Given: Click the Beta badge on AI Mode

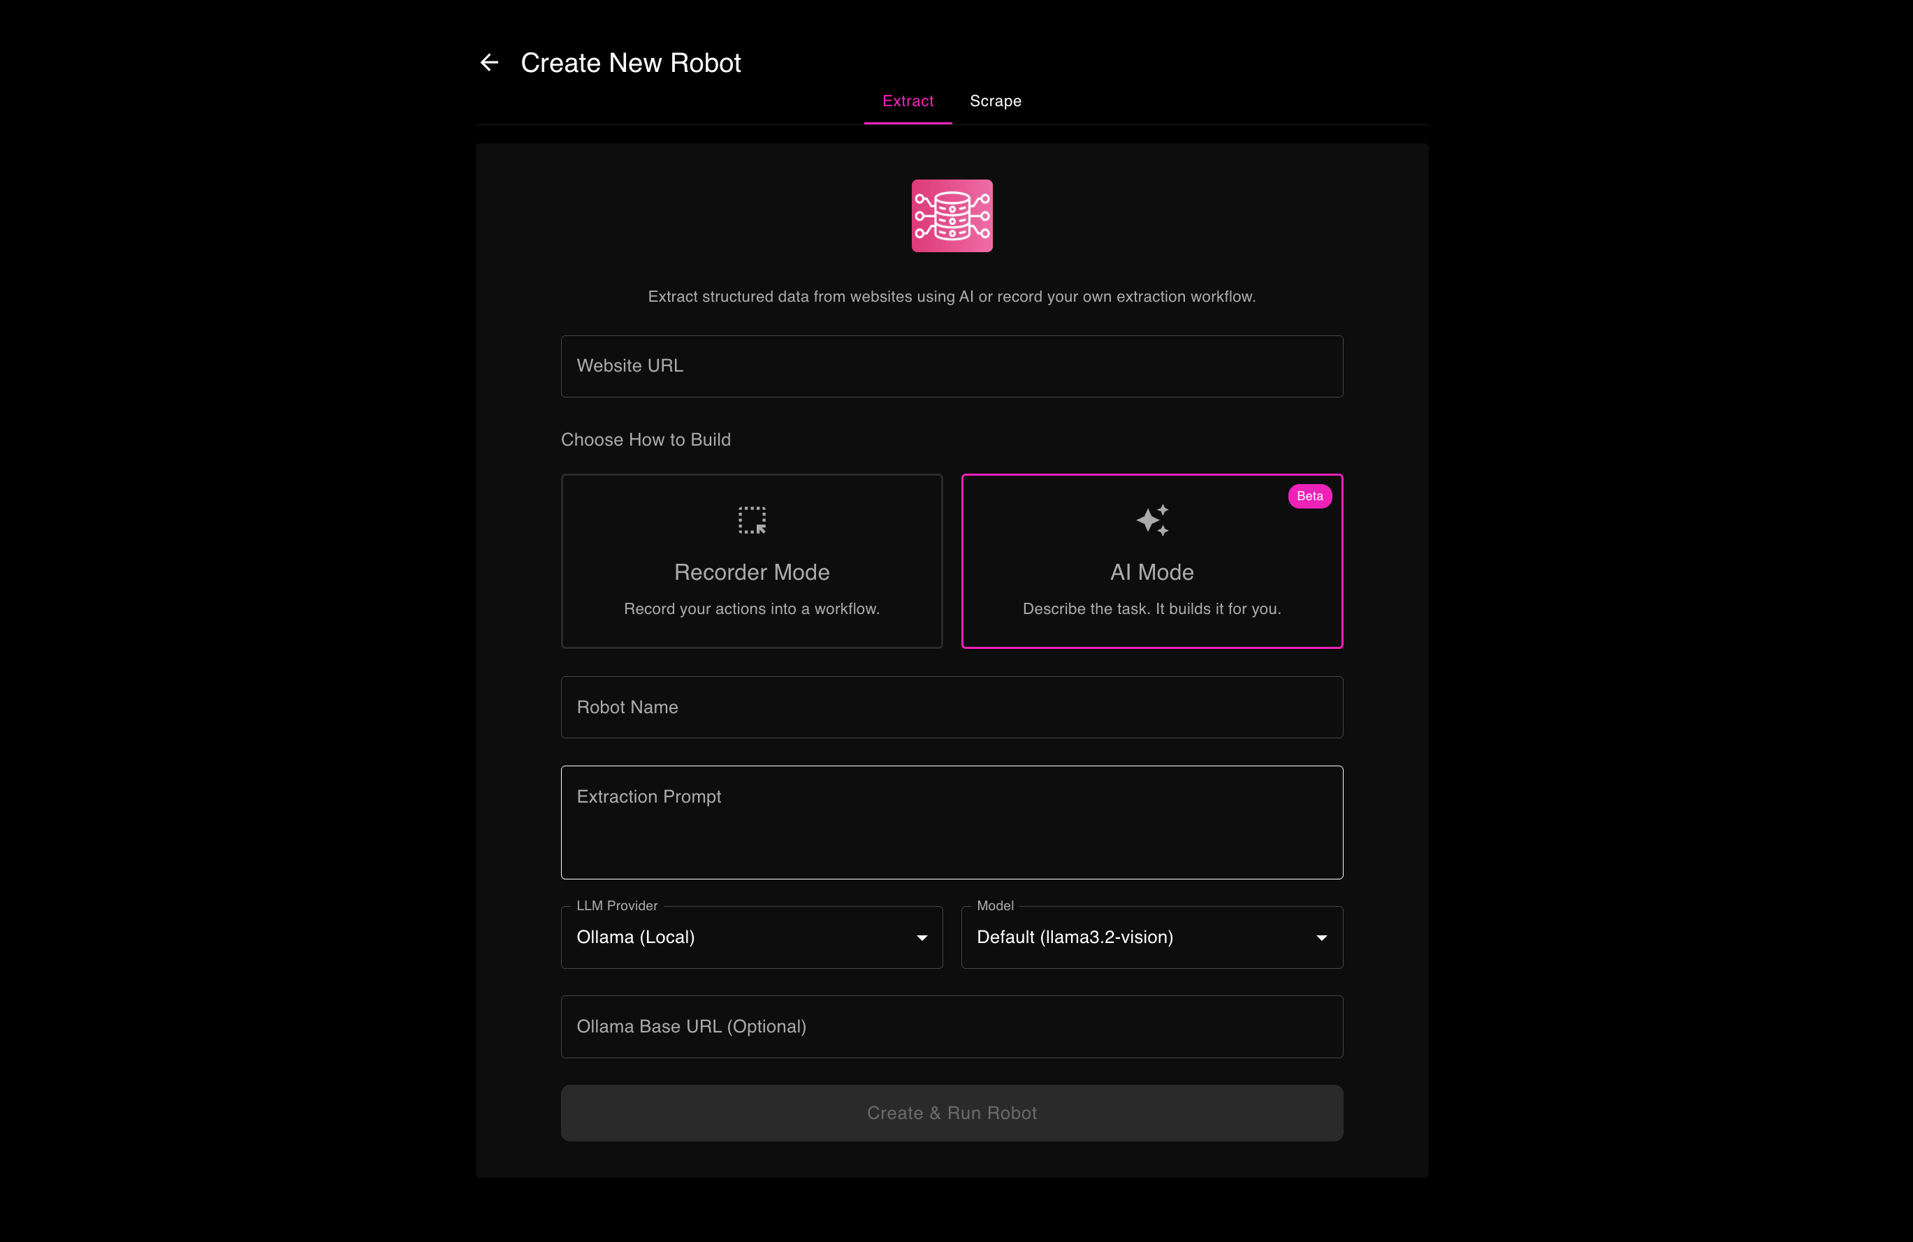Looking at the screenshot, I should 1309,496.
